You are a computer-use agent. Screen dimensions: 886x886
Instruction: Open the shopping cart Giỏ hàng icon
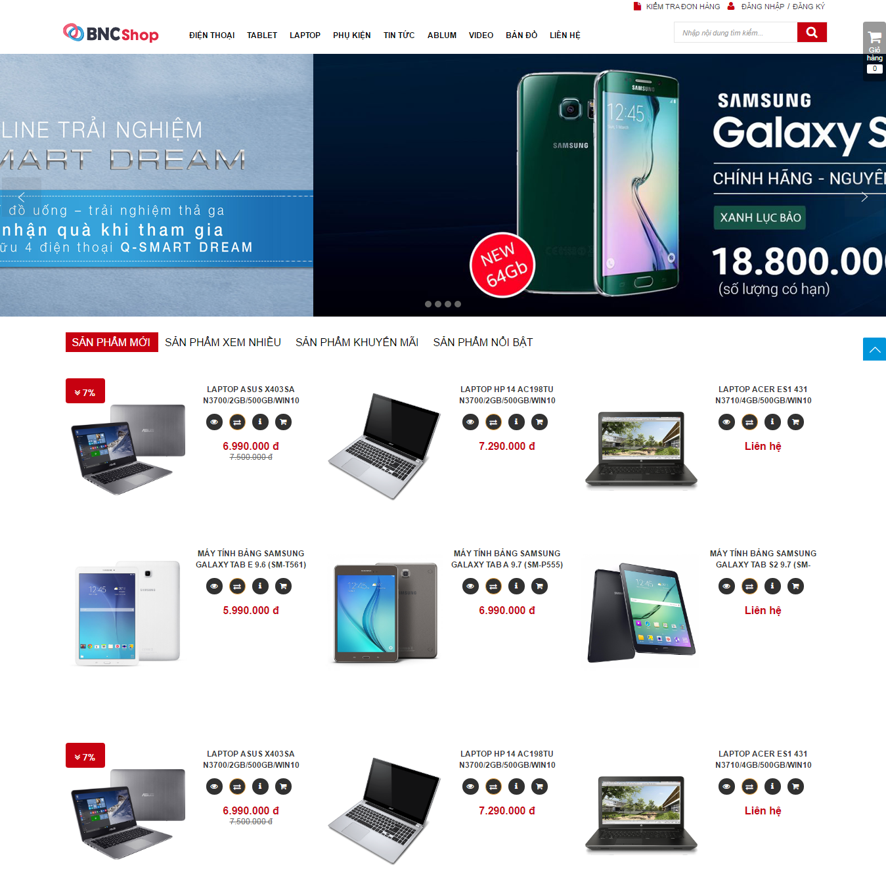[x=874, y=51]
